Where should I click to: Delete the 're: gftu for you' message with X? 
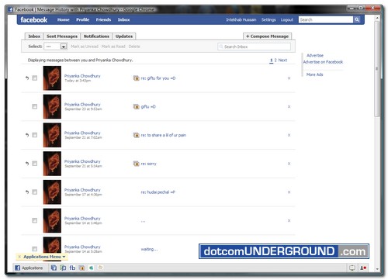click(x=289, y=78)
